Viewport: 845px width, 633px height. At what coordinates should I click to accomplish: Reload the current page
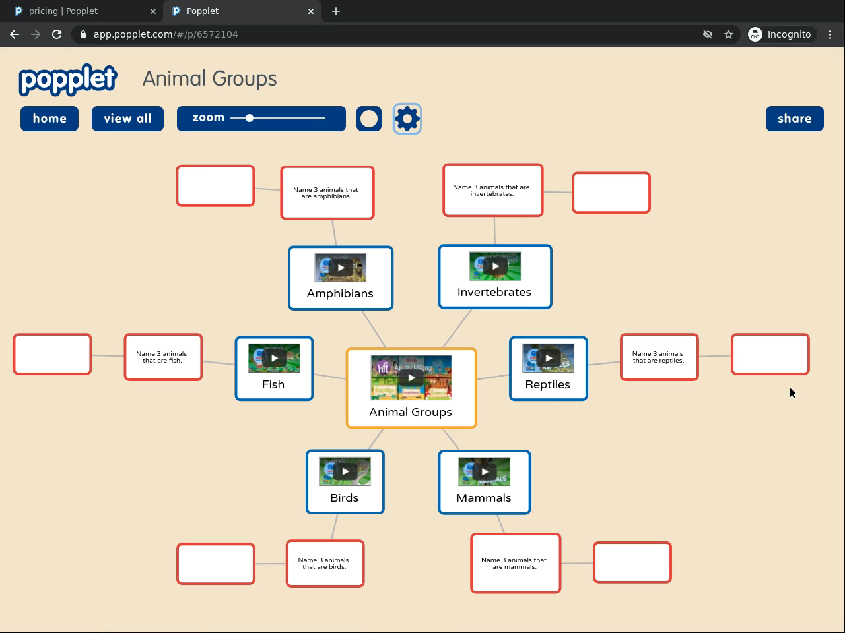[57, 34]
